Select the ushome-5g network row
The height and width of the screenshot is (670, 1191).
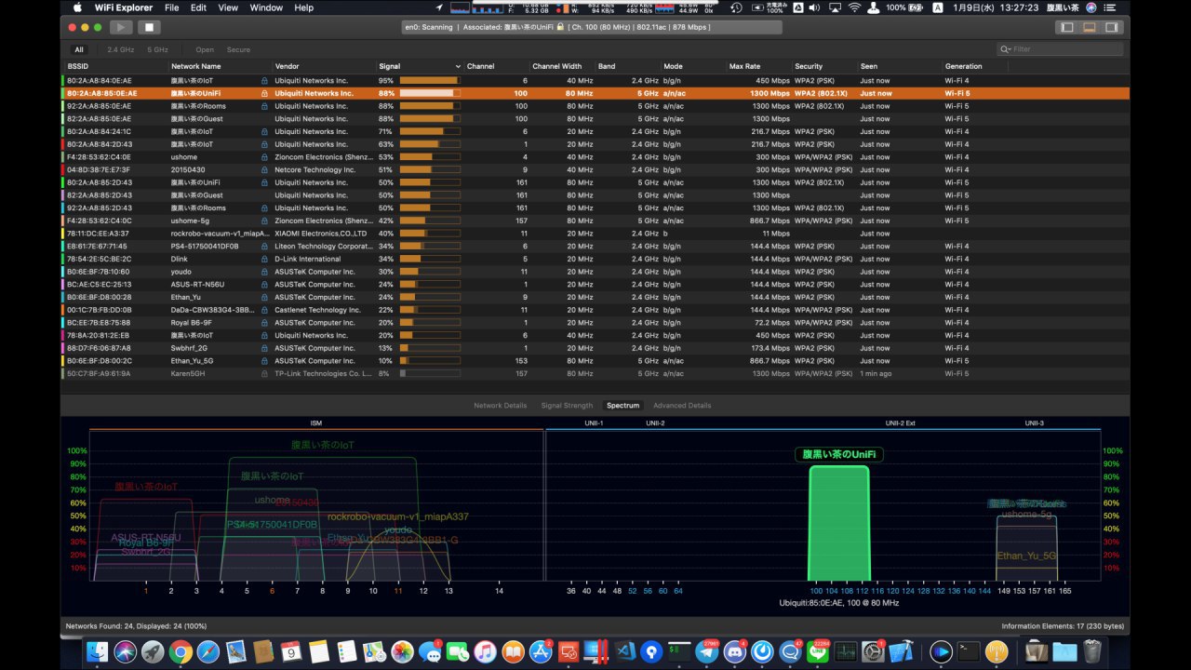tap(595, 221)
